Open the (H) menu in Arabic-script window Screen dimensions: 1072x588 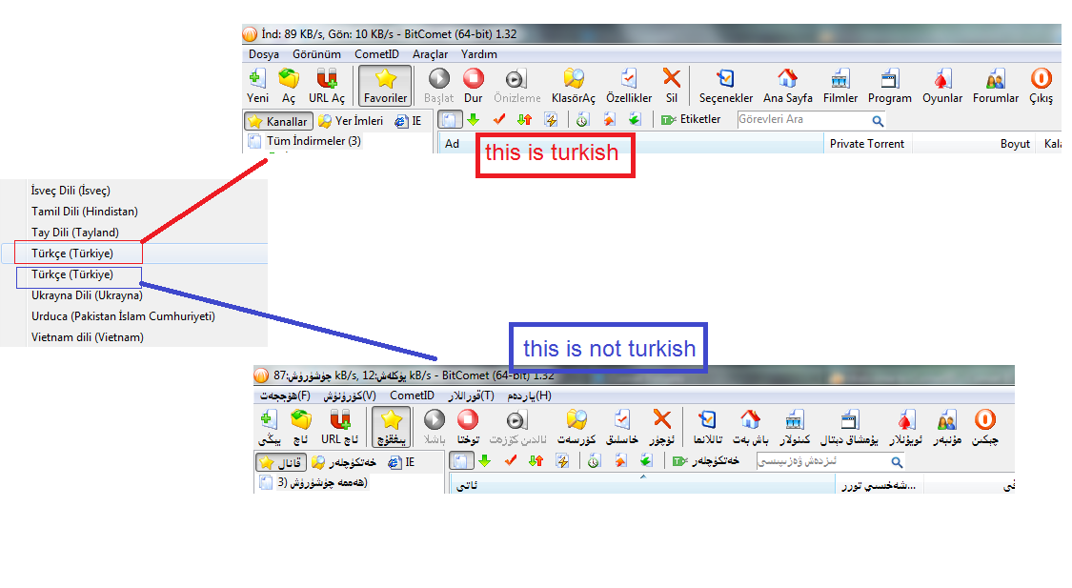click(x=529, y=395)
